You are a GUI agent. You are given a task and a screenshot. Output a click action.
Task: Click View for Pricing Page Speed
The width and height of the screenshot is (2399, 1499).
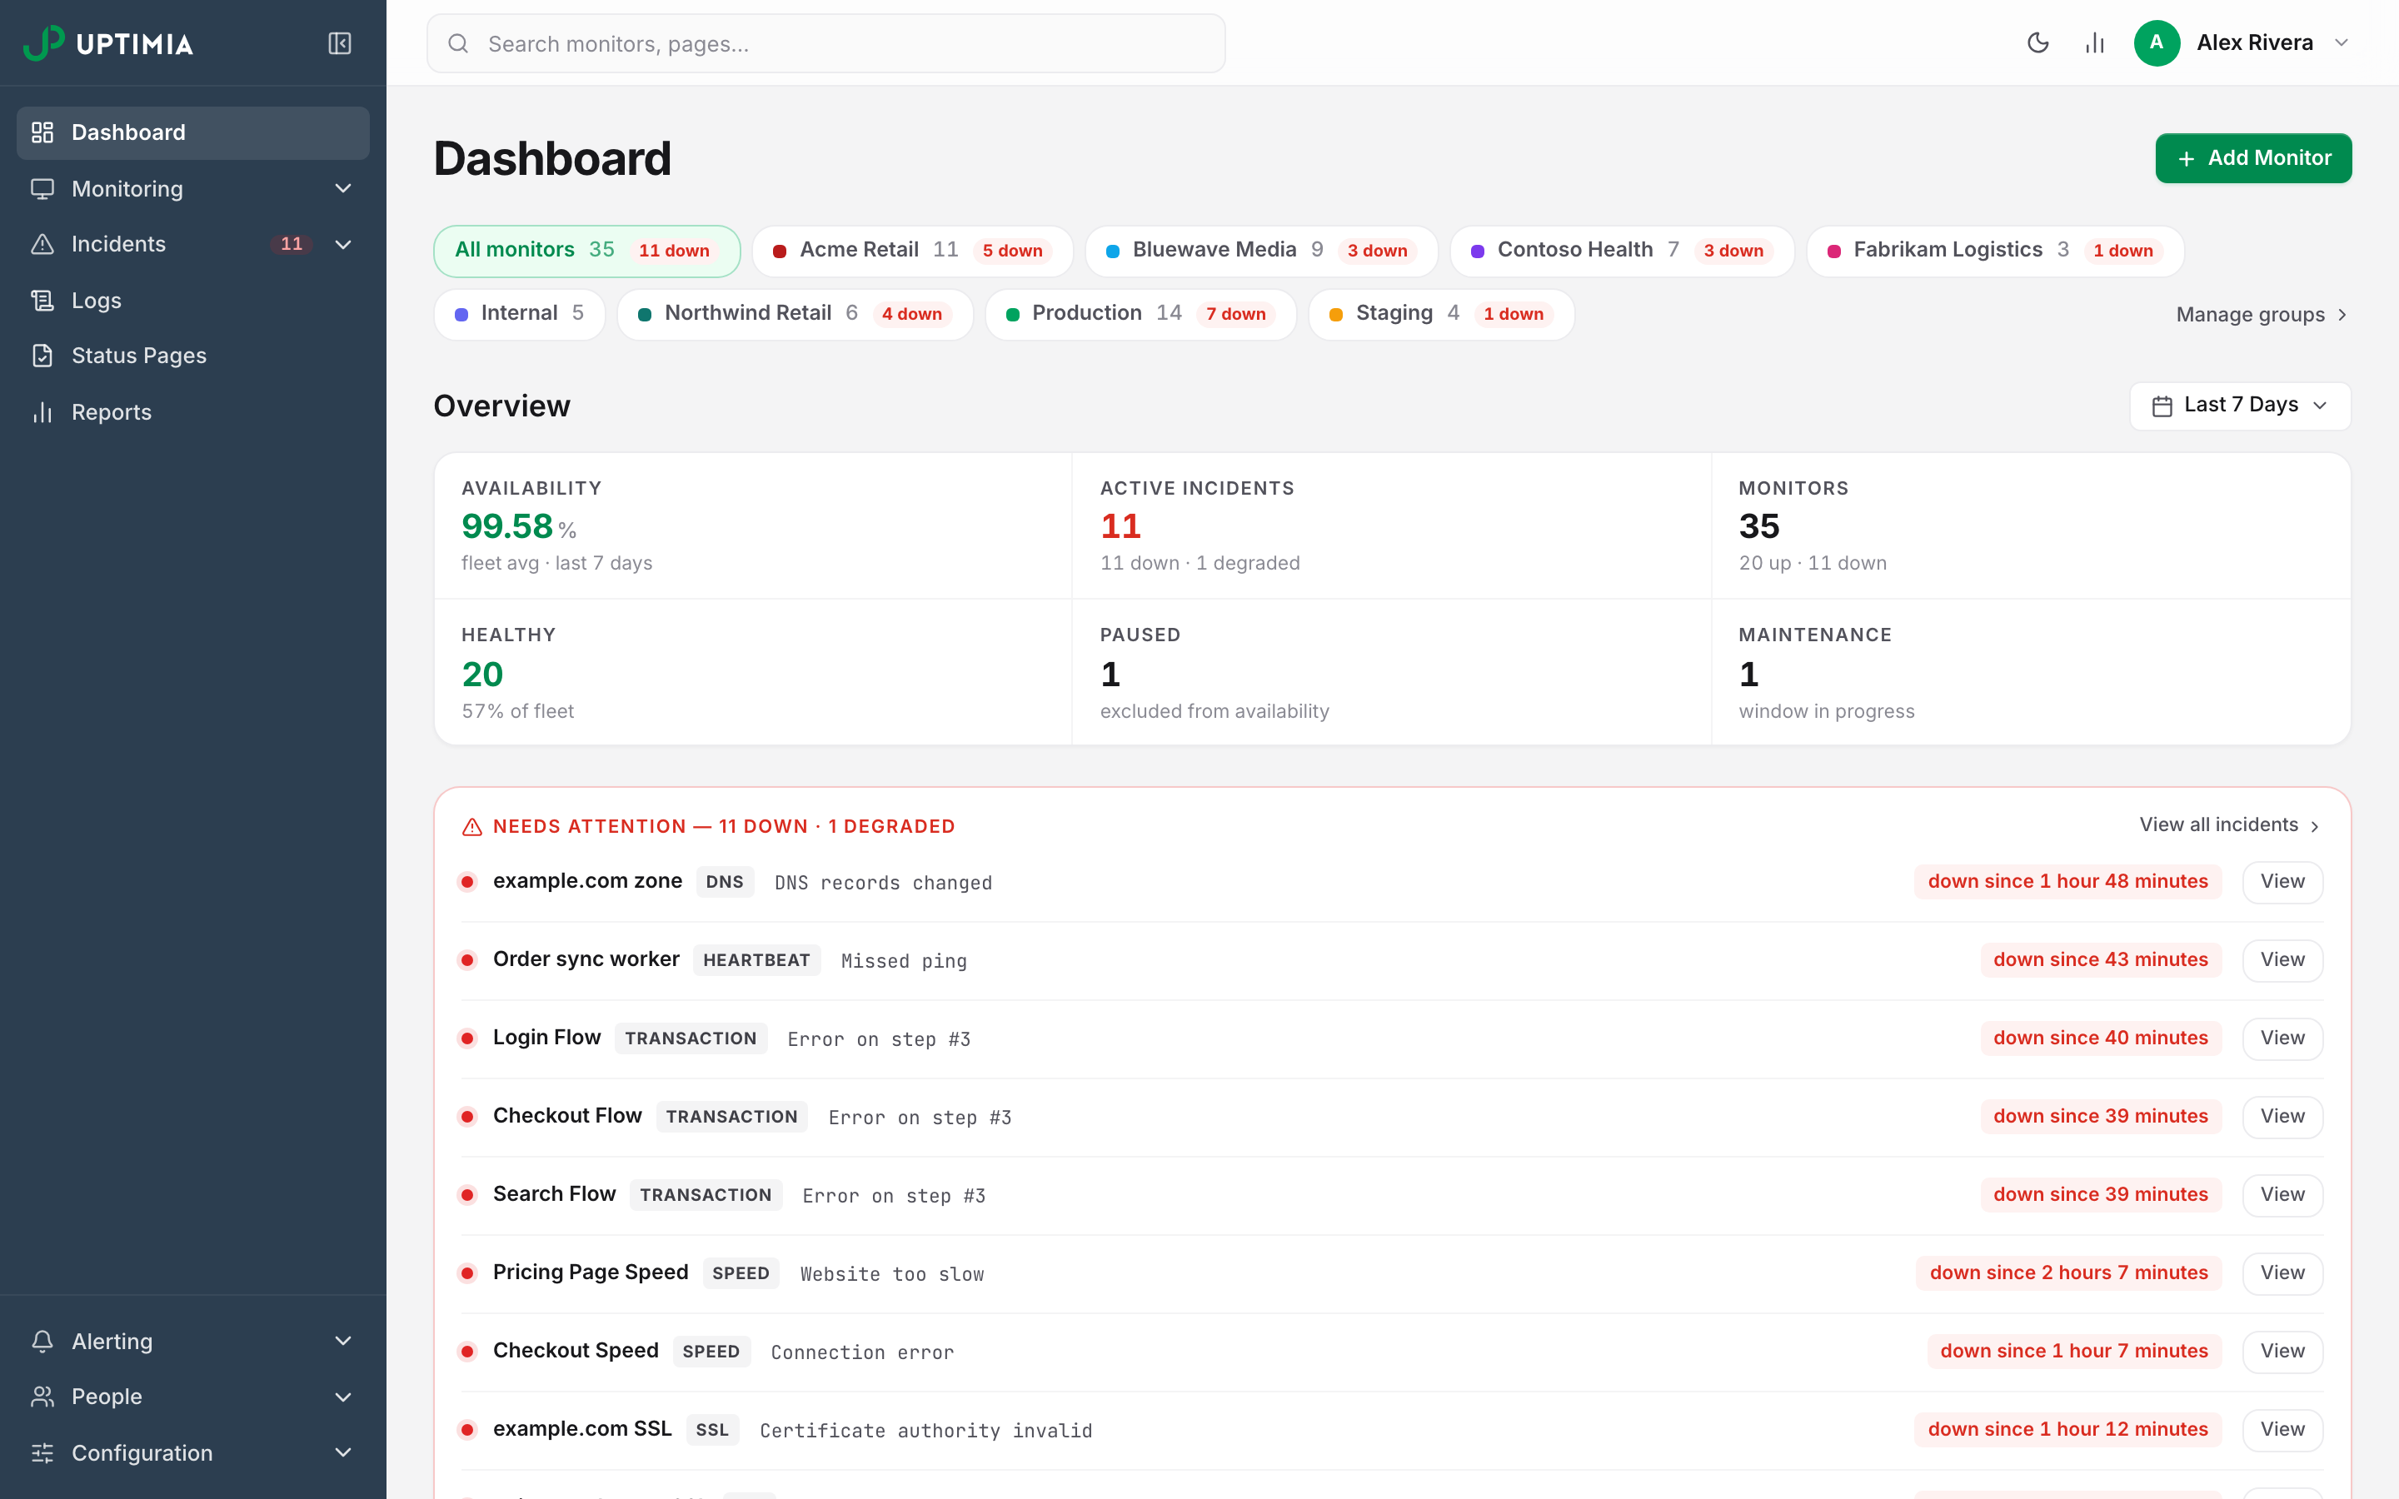click(x=2282, y=1274)
